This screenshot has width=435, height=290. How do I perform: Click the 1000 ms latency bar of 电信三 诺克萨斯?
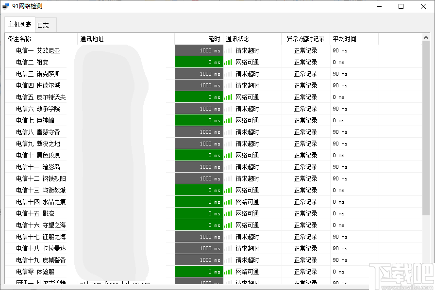tap(199, 73)
